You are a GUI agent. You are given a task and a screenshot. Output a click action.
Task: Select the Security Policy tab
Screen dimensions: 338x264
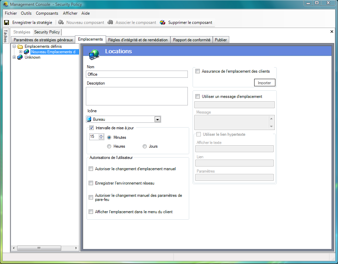click(x=47, y=32)
